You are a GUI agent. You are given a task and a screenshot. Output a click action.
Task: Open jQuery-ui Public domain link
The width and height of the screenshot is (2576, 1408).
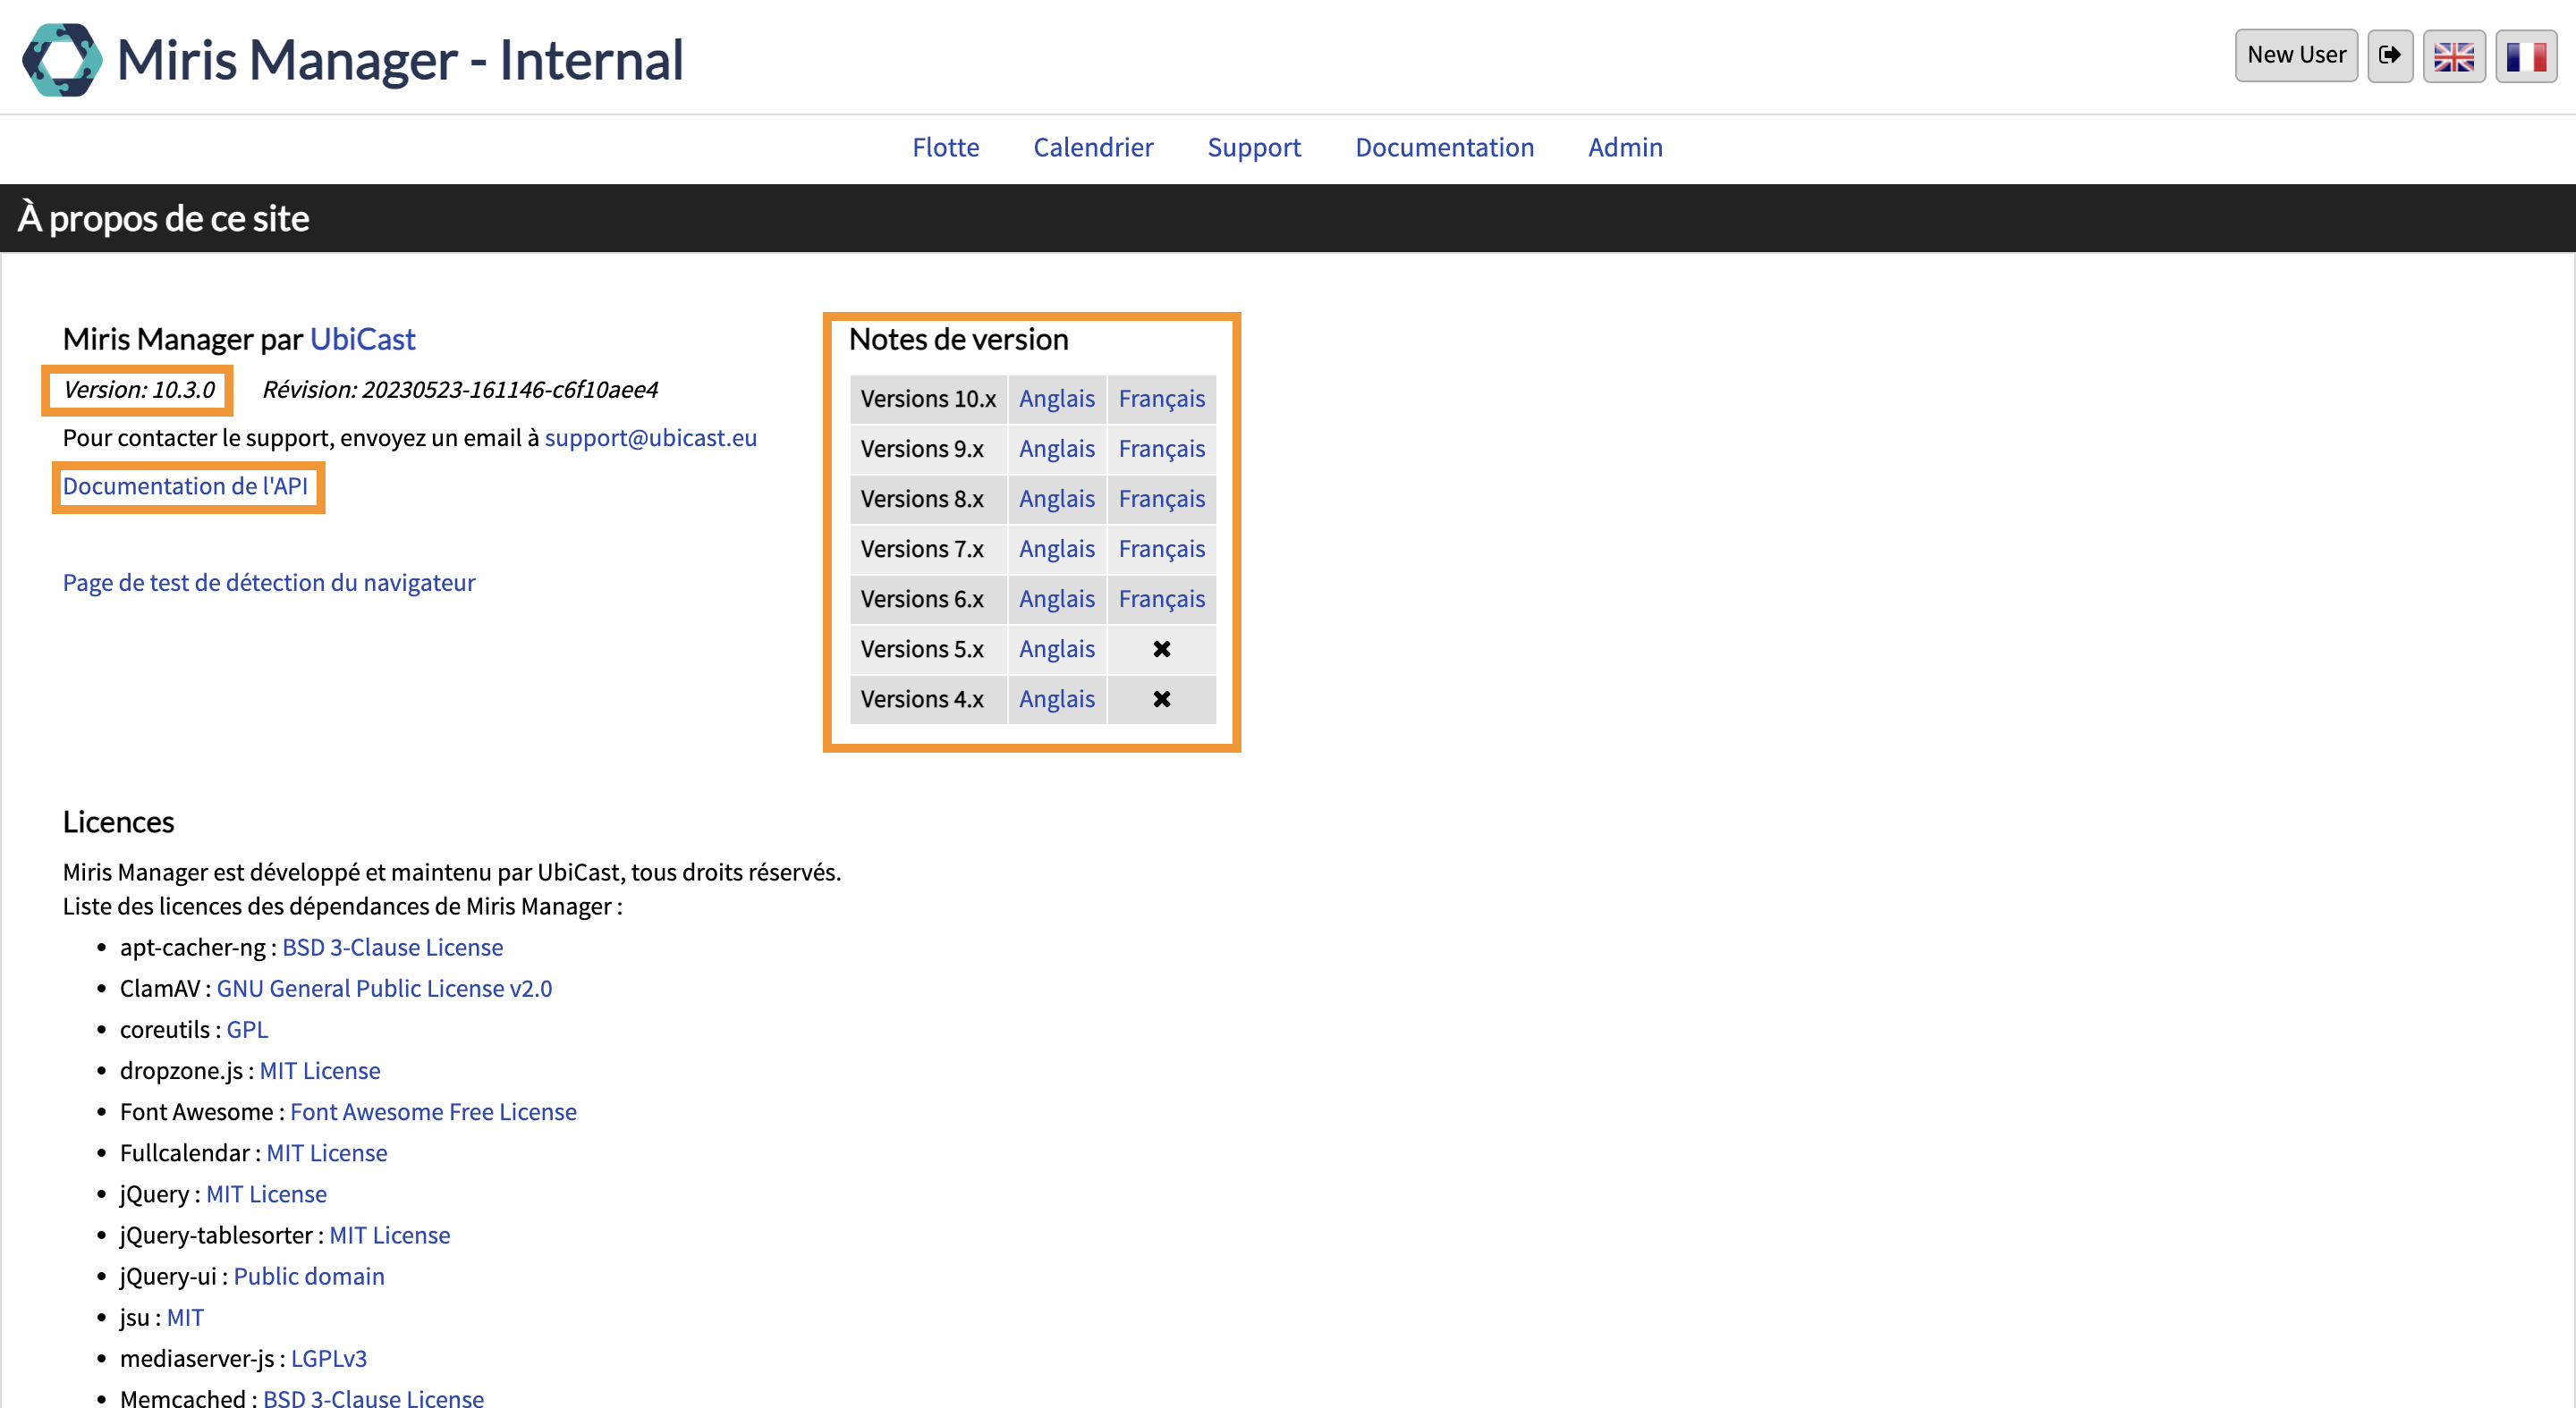tap(309, 1276)
